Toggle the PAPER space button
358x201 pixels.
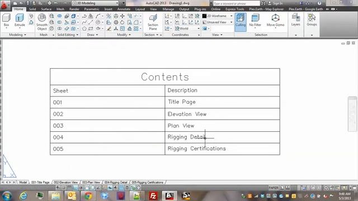tap(274, 188)
